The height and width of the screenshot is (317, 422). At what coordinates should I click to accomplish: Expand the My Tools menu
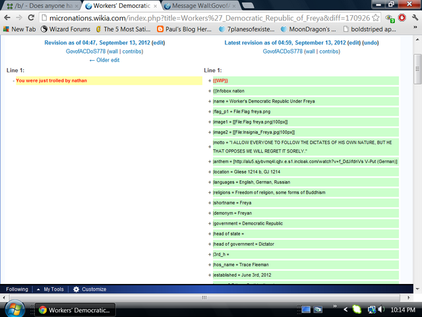pyautogui.click(x=50, y=289)
